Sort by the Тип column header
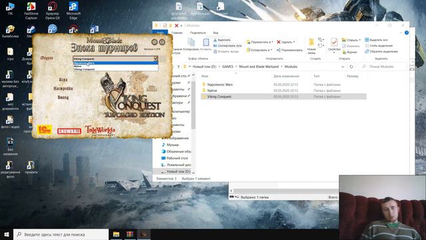426x240 pixels. click(x=317, y=76)
